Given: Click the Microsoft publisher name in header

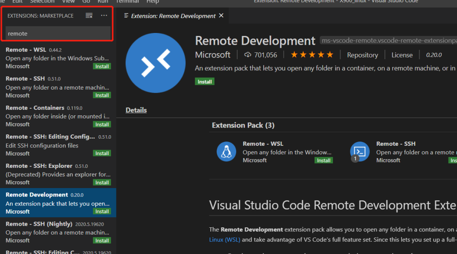Looking at the screenshot, I should (x=212, y=55).
